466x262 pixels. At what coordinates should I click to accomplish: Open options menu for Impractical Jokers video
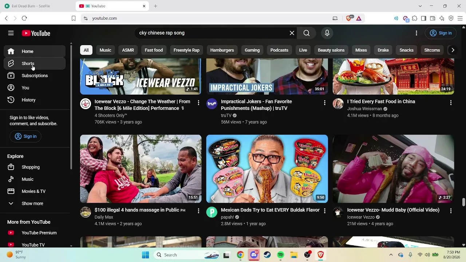[325, 103]
